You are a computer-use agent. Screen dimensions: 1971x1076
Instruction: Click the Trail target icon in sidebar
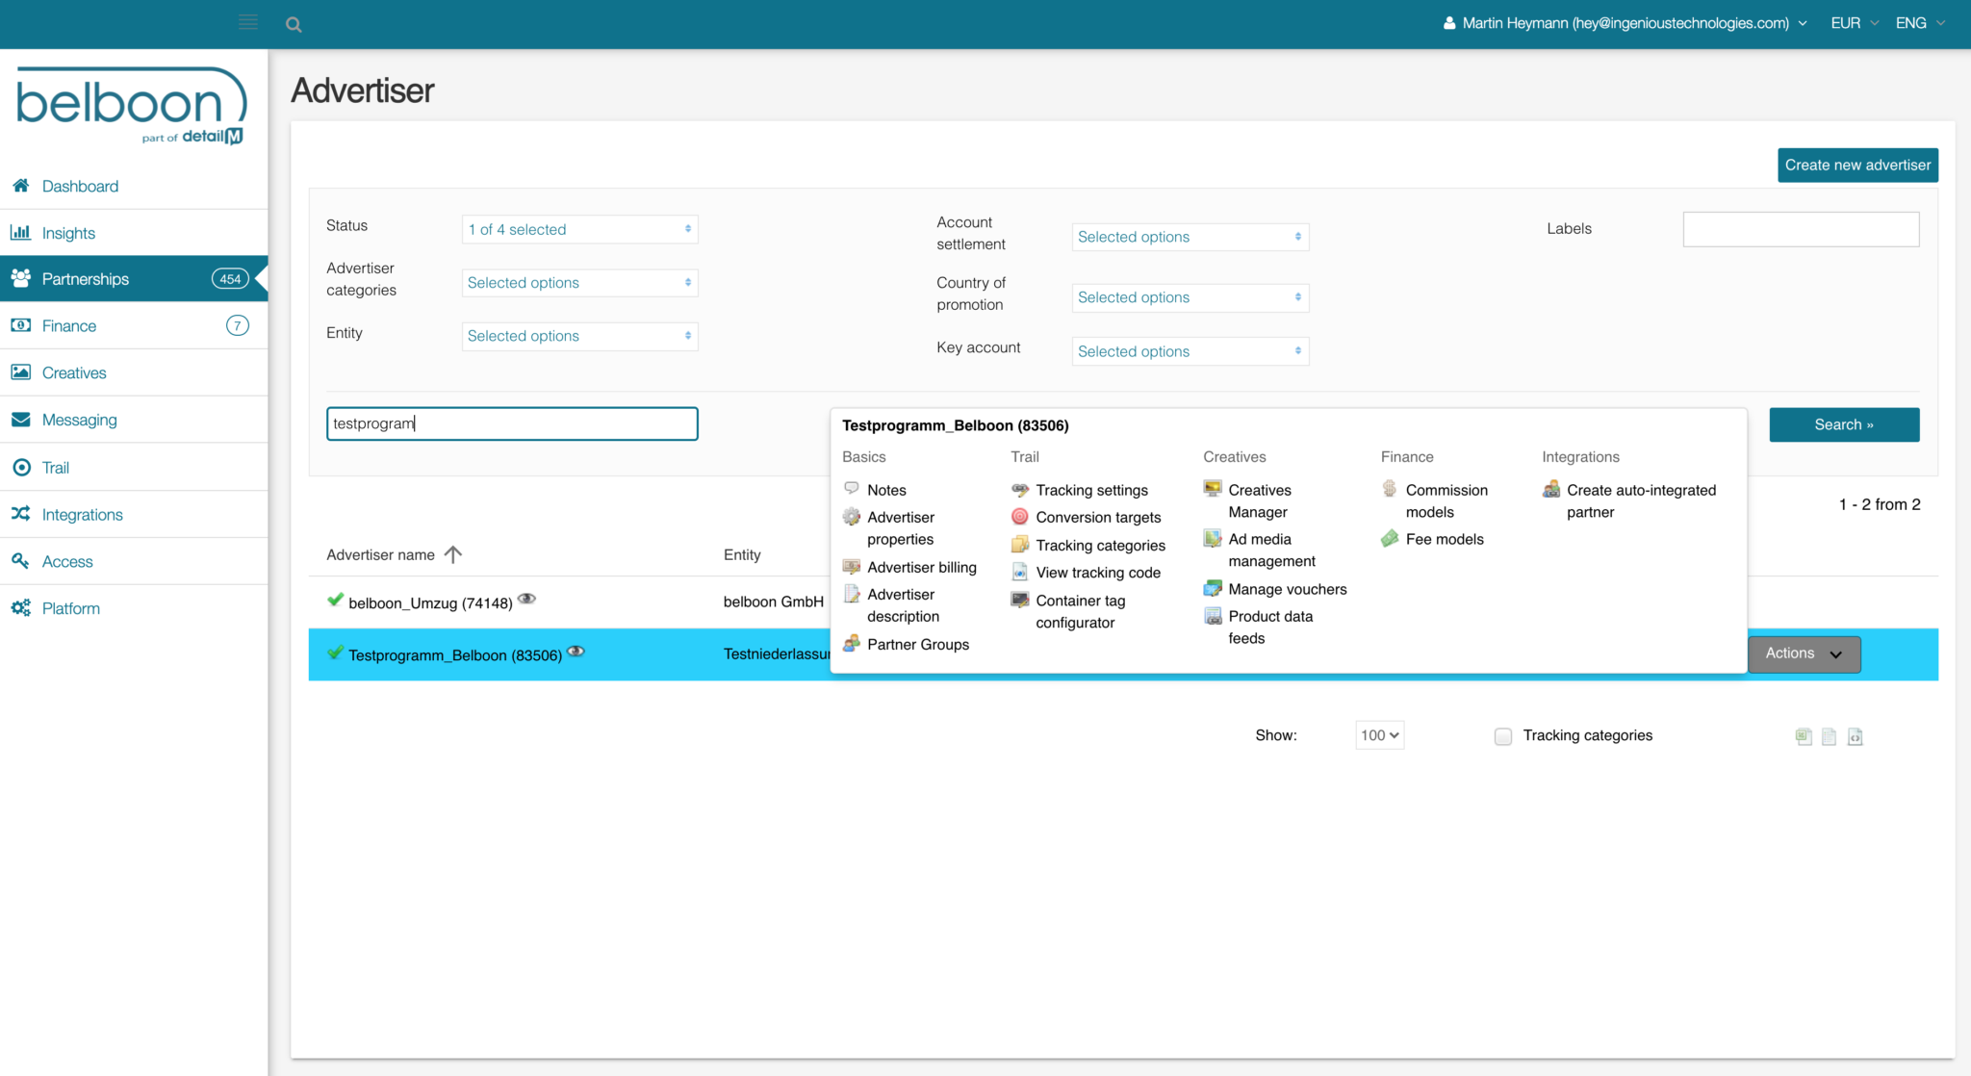21,467
